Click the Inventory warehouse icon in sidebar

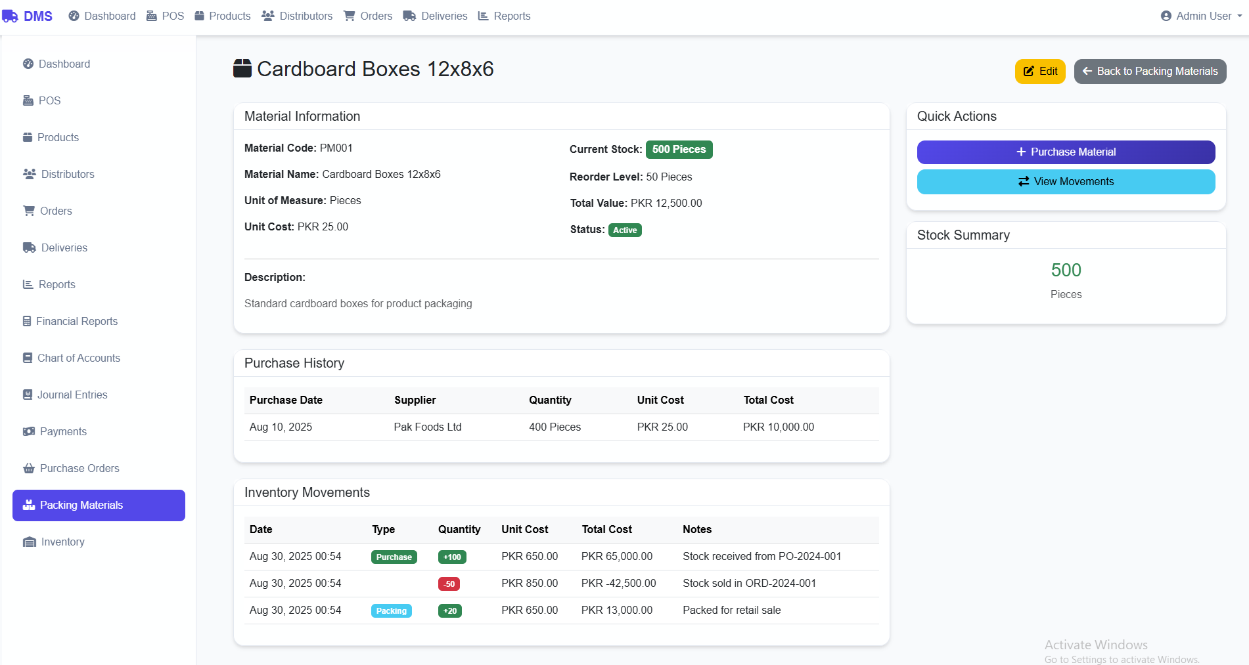[30, 542]
